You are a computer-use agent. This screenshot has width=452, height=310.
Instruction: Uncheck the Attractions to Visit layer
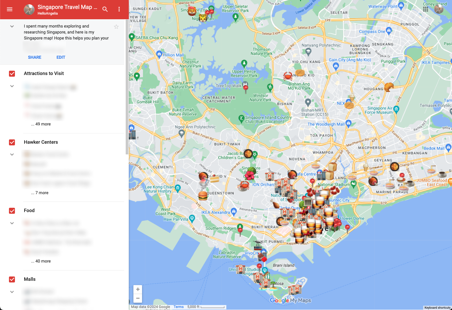12,74
